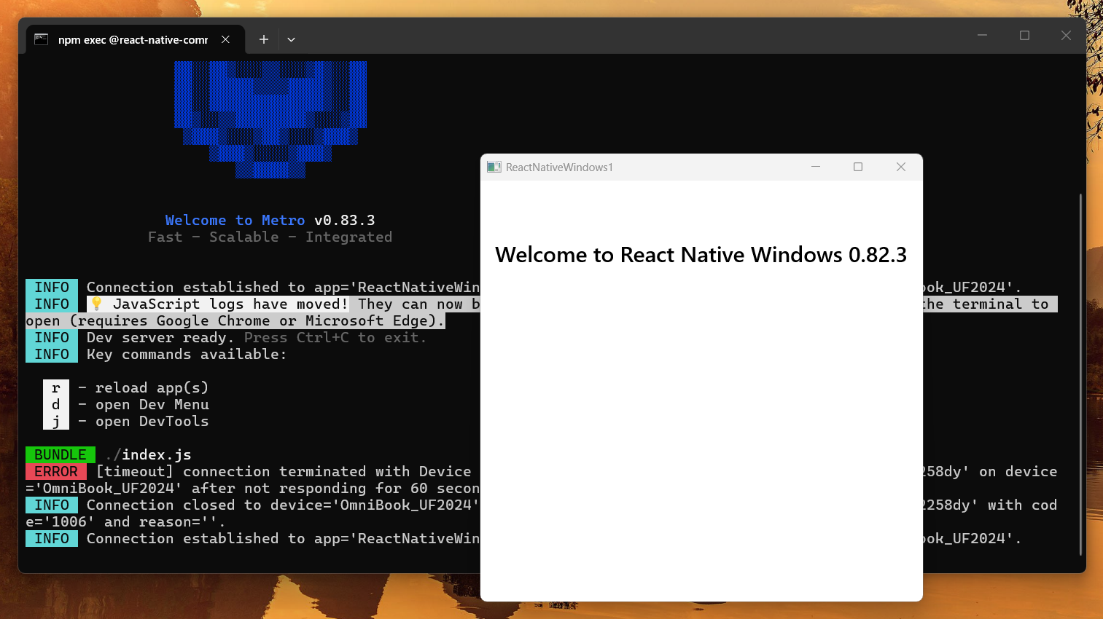Click the 'open DevTools' text
The image size is (1103, 619).
(152, 421)
